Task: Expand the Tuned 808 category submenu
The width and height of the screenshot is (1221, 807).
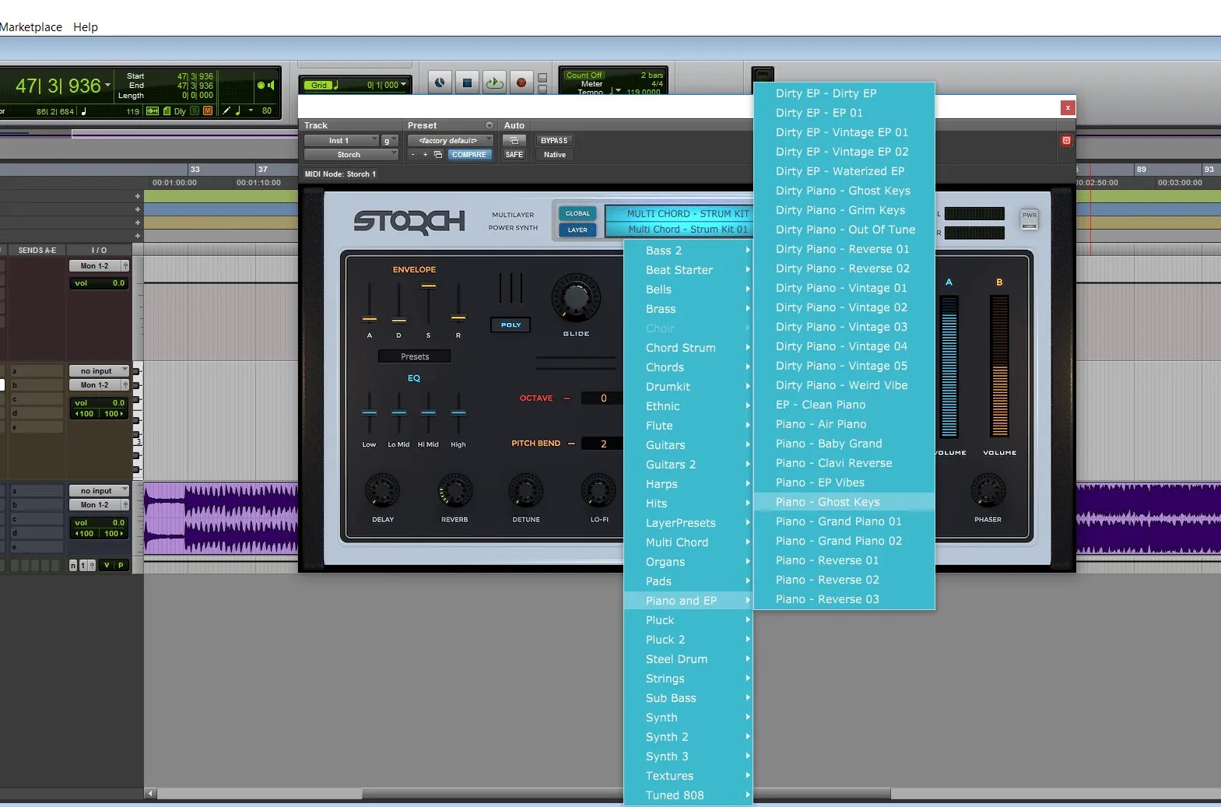Action: coord(688,795)
